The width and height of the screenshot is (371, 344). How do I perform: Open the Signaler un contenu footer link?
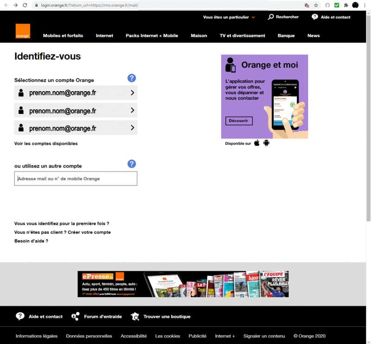264,336
